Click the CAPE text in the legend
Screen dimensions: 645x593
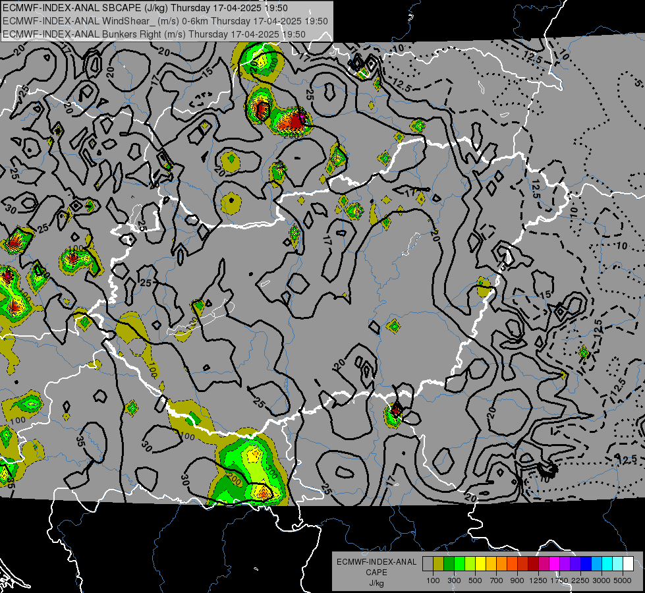(x=376, y=573)
